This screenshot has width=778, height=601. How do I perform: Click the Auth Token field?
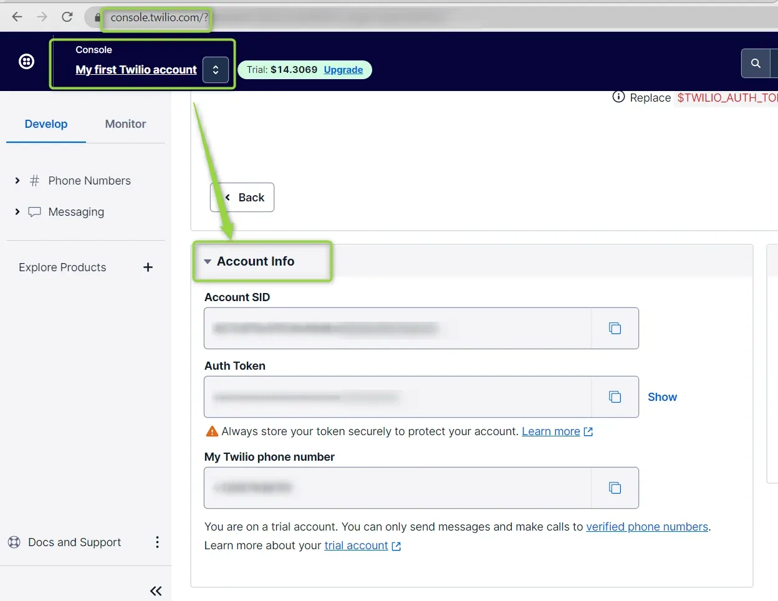[398, 397]
